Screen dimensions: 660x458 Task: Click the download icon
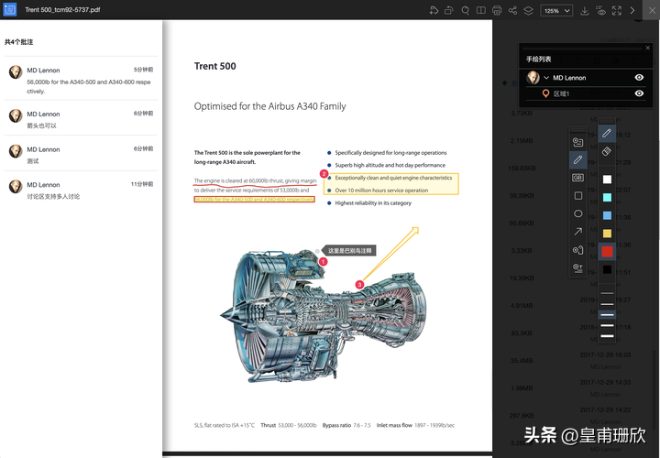(584, 10)
